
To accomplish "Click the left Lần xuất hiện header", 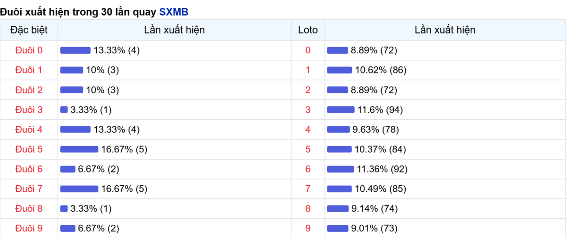I will 175,30.
